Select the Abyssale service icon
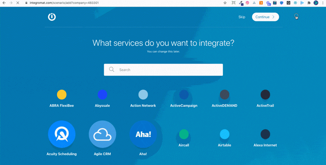This screenshot has width=326, height=165. coord(103,95)
